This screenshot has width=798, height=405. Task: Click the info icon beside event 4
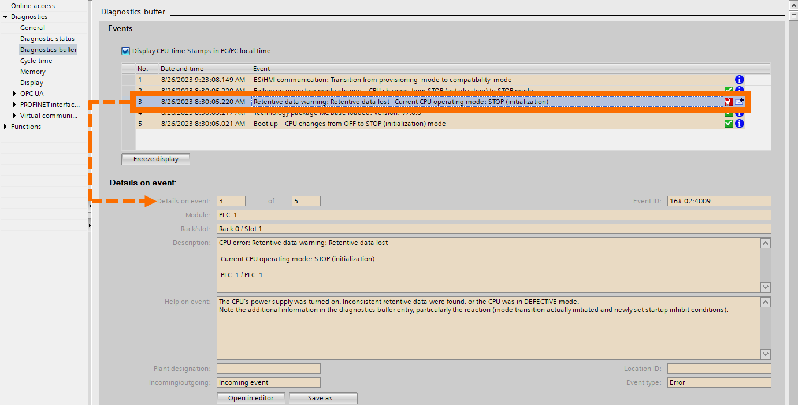tap(739, 113)
